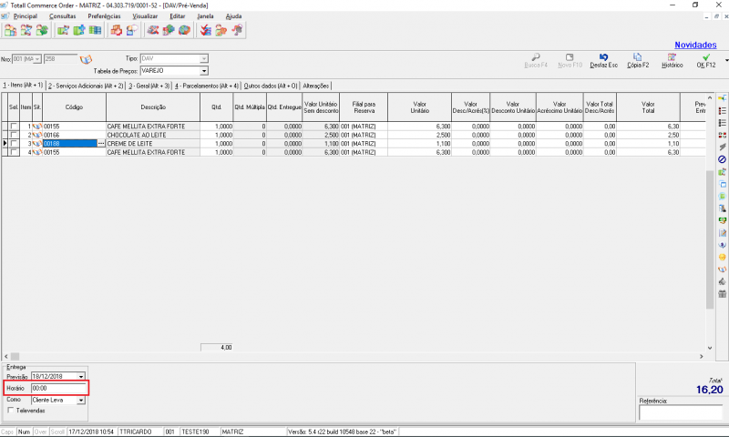
Task: Click the horizontal scrollbar left arrow below grid
Action: [5, 356]
